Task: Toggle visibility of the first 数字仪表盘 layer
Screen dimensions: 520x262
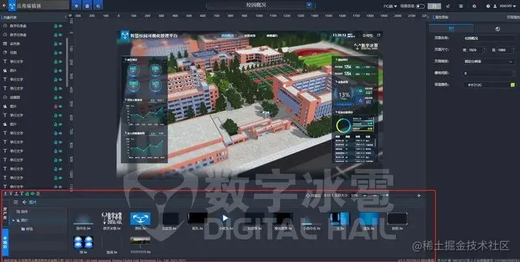Action: pyautogui.click(x=60, y=26)
